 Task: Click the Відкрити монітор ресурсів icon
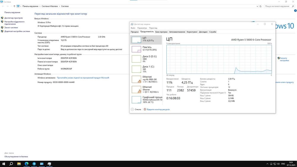(x=145, y=109)
